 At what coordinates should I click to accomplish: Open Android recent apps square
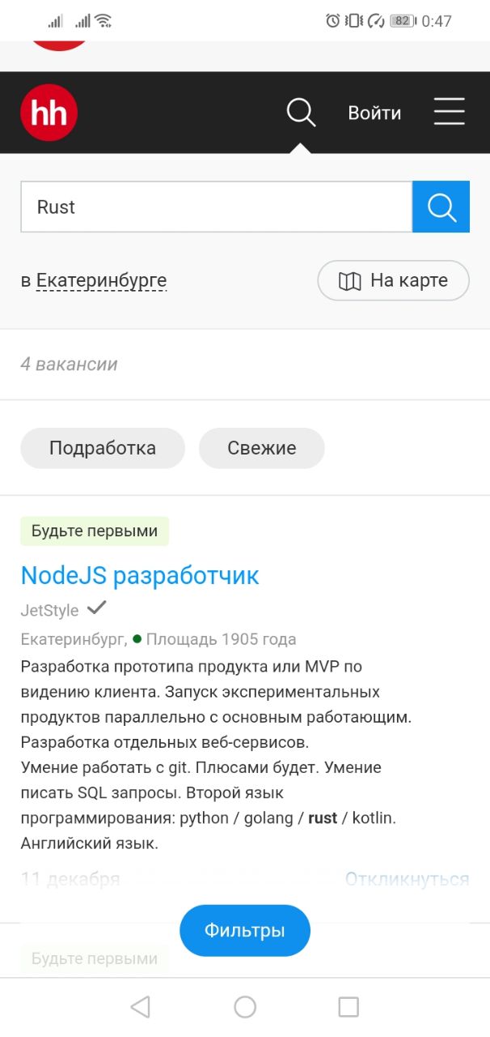348,1006
